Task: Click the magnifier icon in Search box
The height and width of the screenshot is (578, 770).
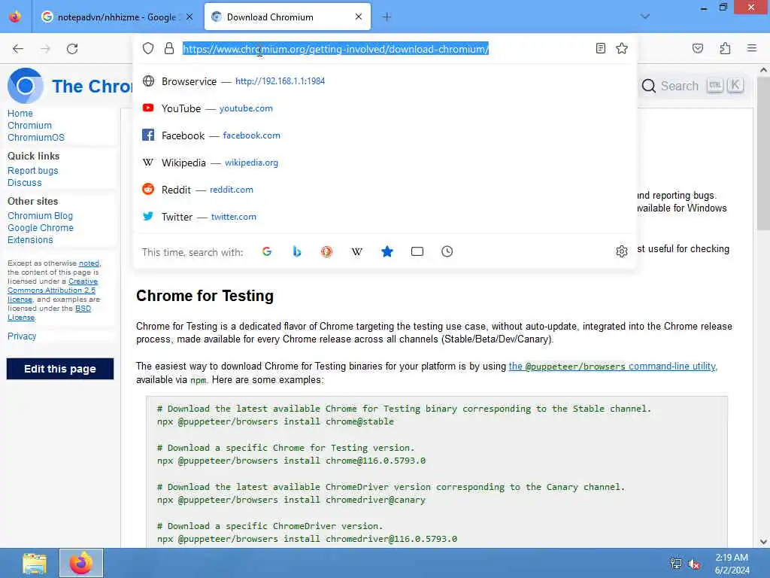Action: point(649,86)
